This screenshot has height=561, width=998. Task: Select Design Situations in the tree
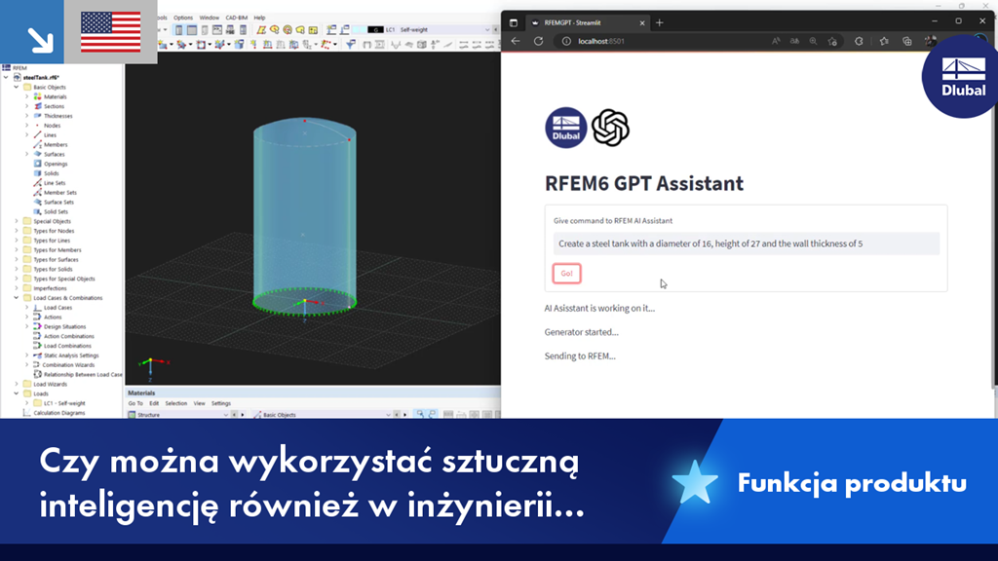click(64, 326)
